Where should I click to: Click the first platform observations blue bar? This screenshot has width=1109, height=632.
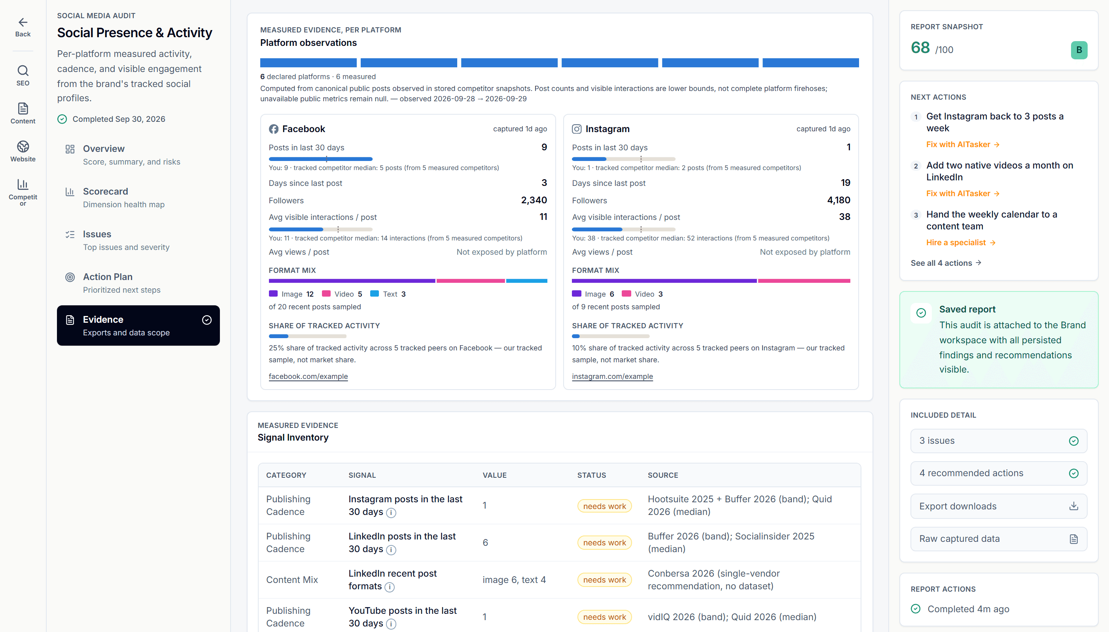[x=308, y=62]
